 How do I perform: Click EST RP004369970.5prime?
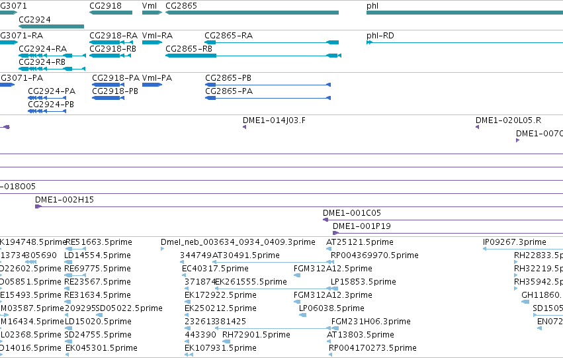coord(333,262)
